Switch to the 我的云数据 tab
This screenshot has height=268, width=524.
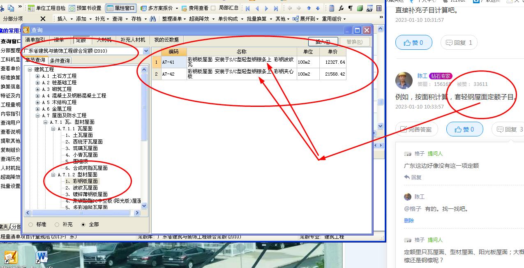click(166, 40)
